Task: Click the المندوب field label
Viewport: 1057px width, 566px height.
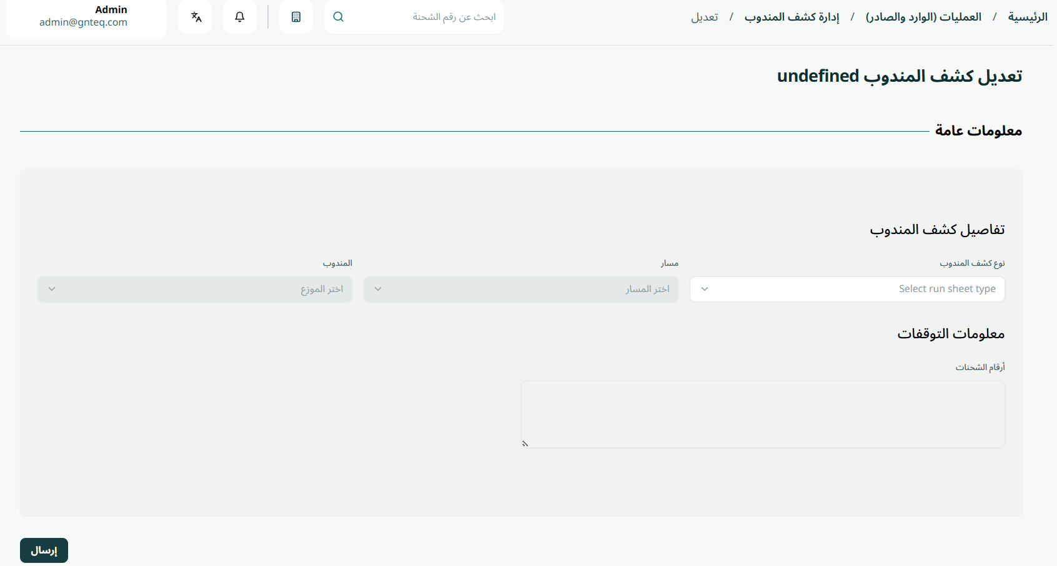Action: click(337, 263)
